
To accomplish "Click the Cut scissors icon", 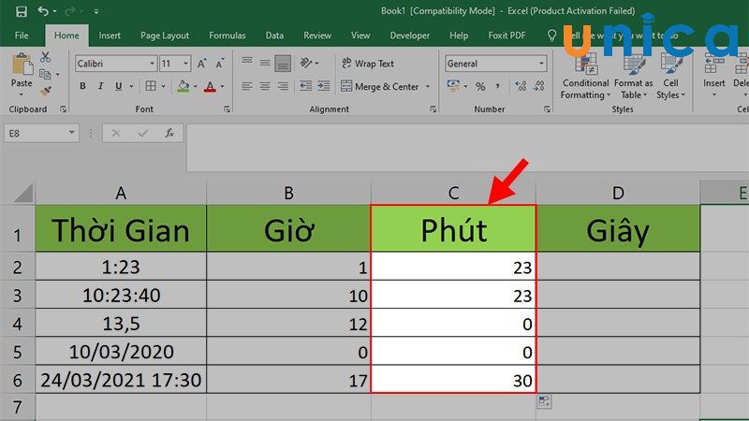I will coord(45,57).
